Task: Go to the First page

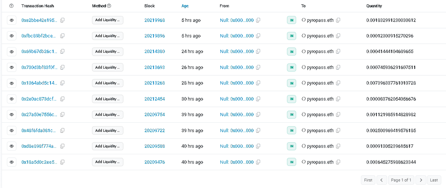Action: pos(368,180)
